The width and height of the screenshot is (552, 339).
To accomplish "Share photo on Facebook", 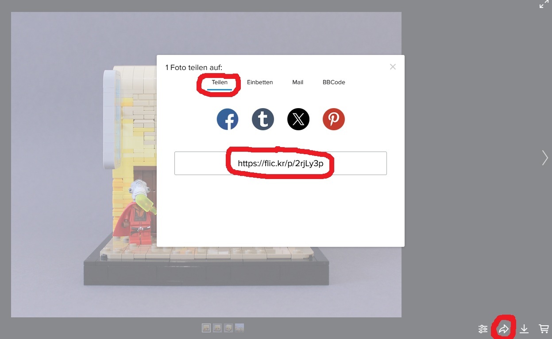I will coord(228,120).
